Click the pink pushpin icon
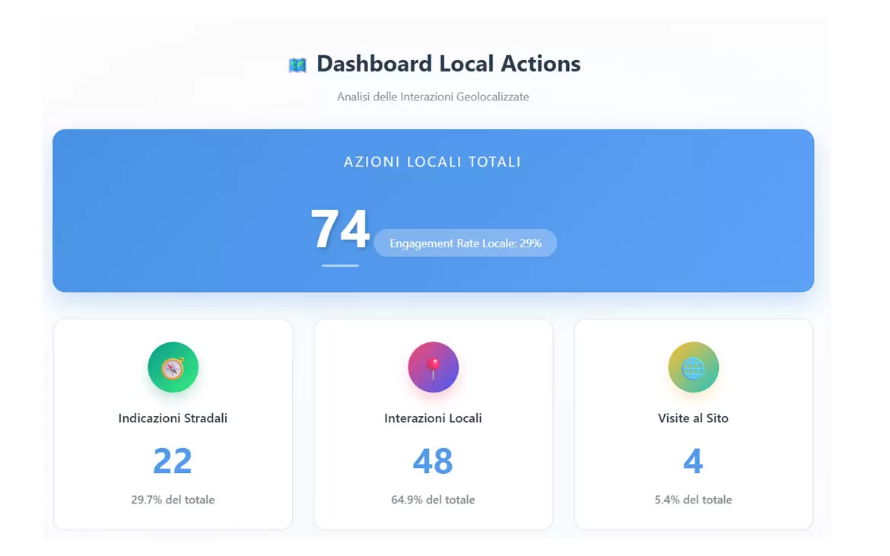 click(x=433, y=367)
